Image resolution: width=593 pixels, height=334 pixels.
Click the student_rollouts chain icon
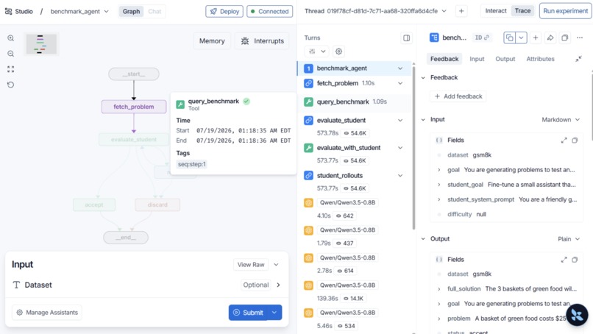308,176
